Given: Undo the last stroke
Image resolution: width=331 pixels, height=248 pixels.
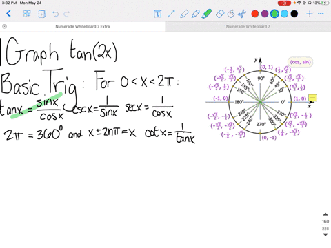Looking at the screenshot, I should 55,14.
